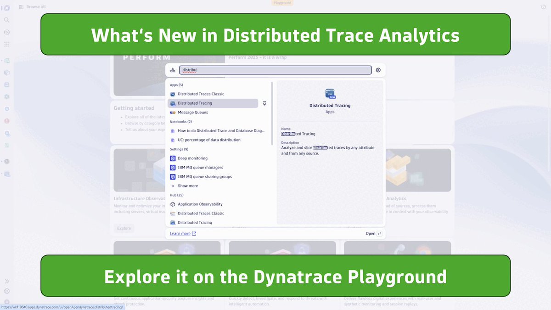This screenshot has width=551, height=310.
Task: Select the highlighted Distributed Tracing app result
Action: (x=213, y=103)
